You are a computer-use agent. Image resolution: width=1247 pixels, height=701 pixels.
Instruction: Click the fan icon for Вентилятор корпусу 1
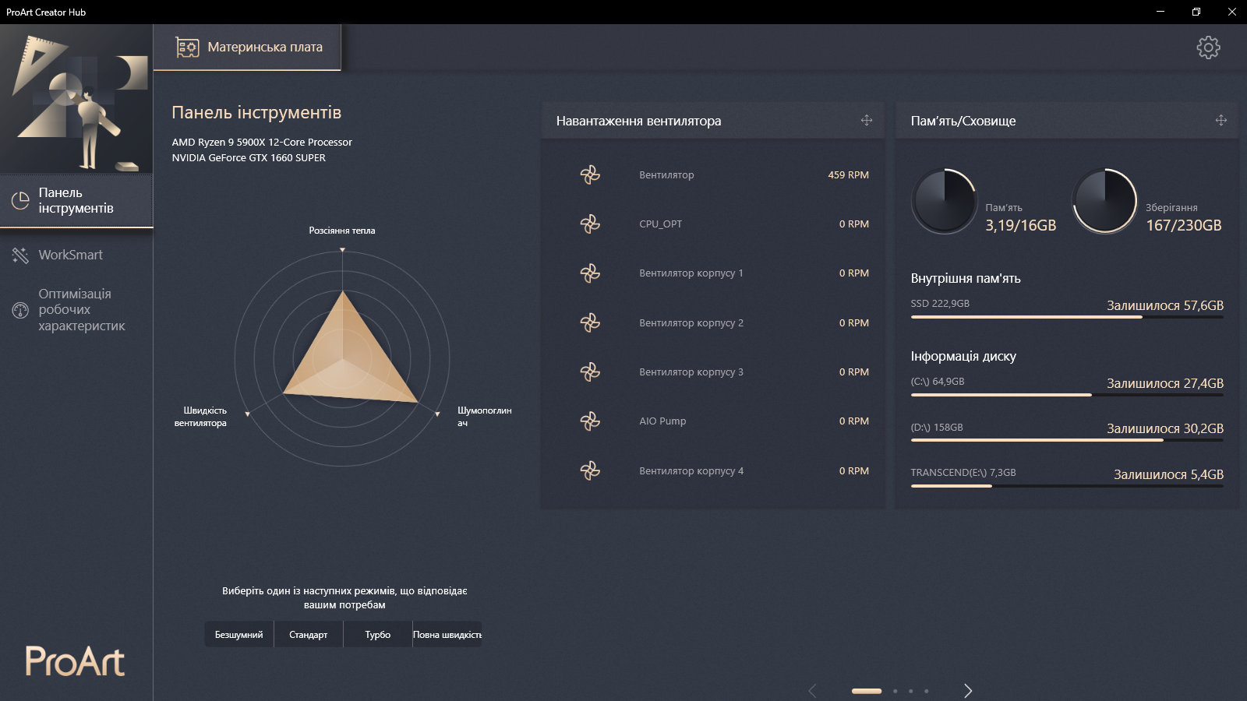(590, 273)
